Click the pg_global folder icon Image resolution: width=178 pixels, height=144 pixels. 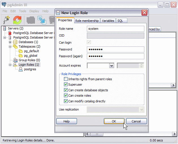pos(21,56)
